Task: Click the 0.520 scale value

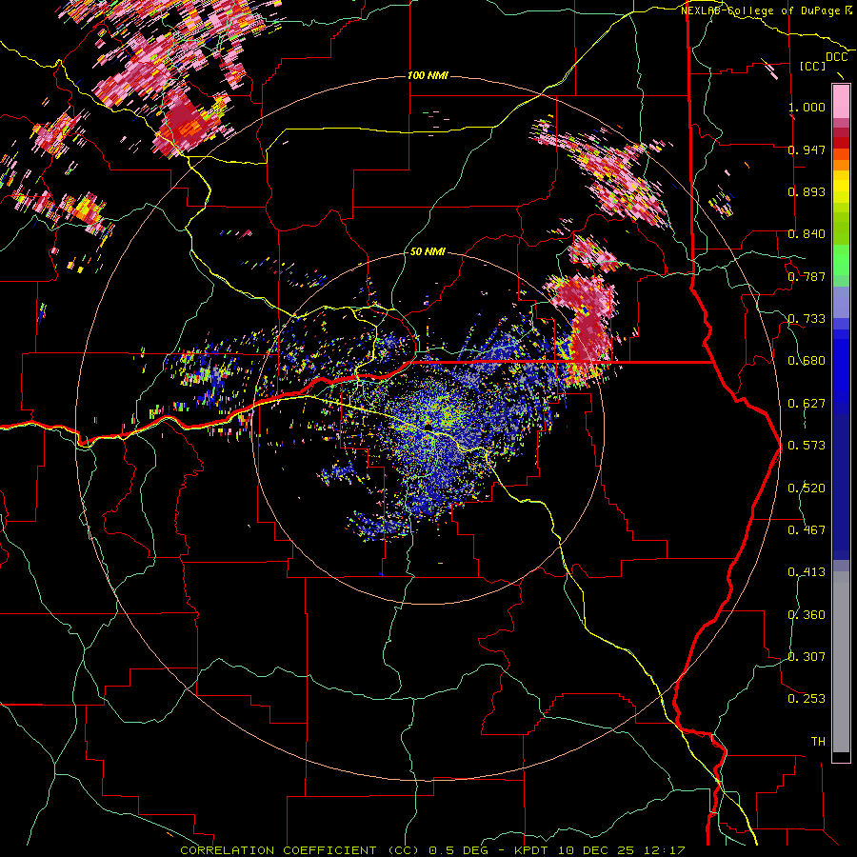Action: (x=807, y=488)
